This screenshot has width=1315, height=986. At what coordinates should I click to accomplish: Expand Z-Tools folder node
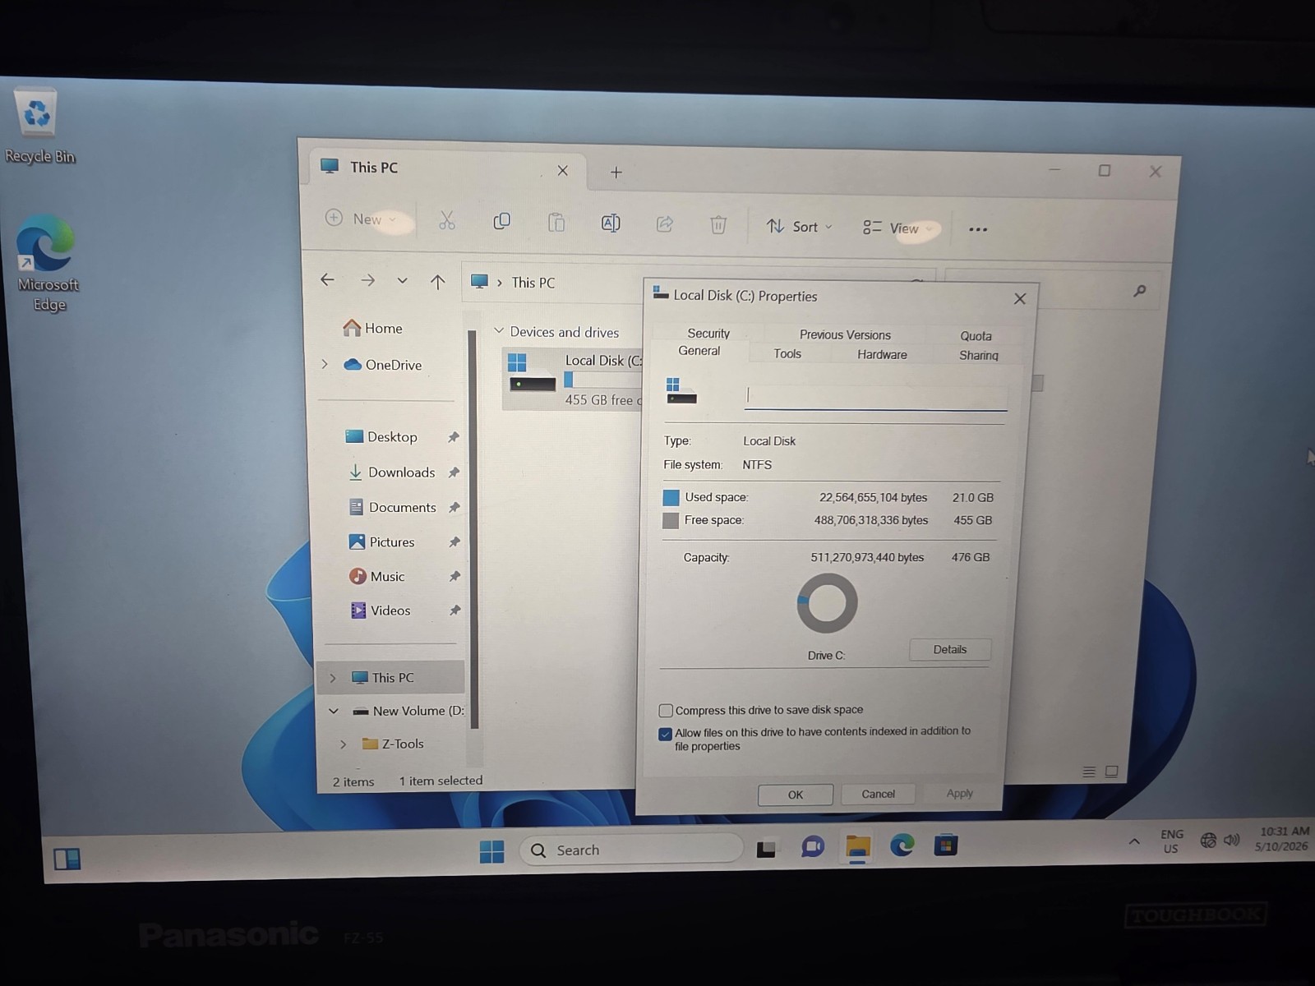click(x=343, y=744)
